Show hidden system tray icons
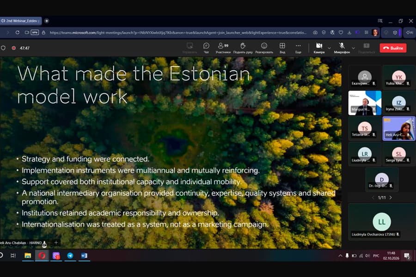 pyautogui.click(x=340, y=255)
